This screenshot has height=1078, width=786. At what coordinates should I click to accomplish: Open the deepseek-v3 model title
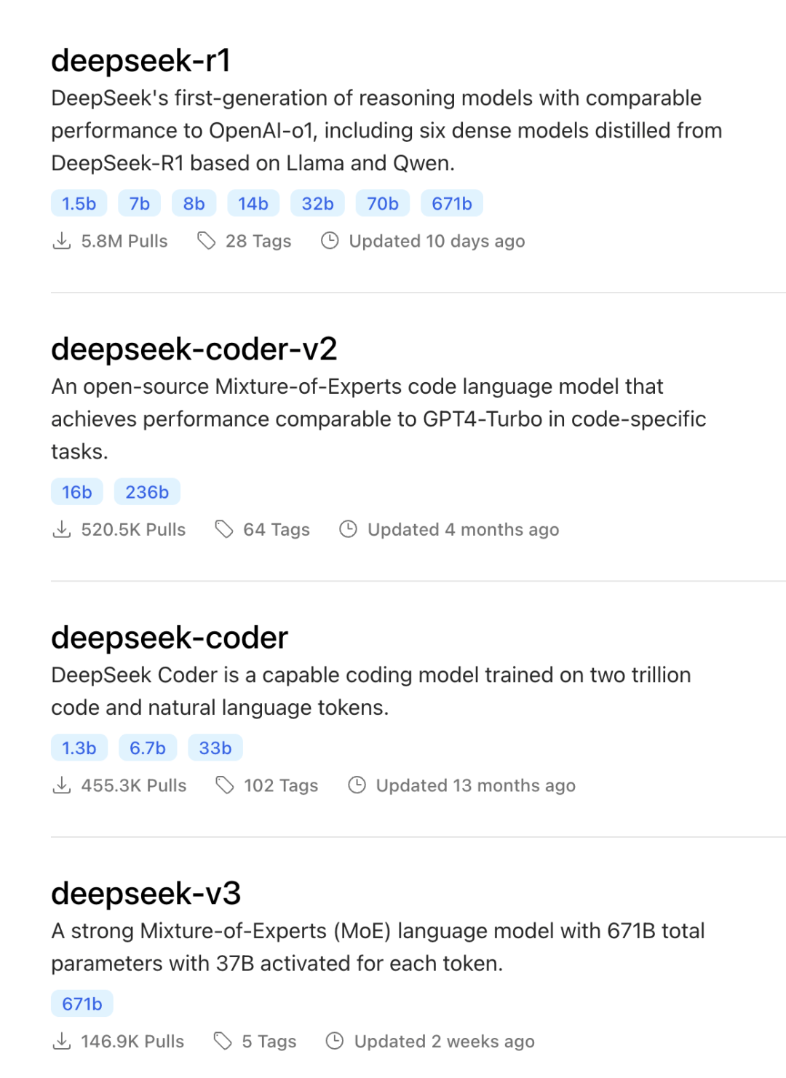coord(146,894)
